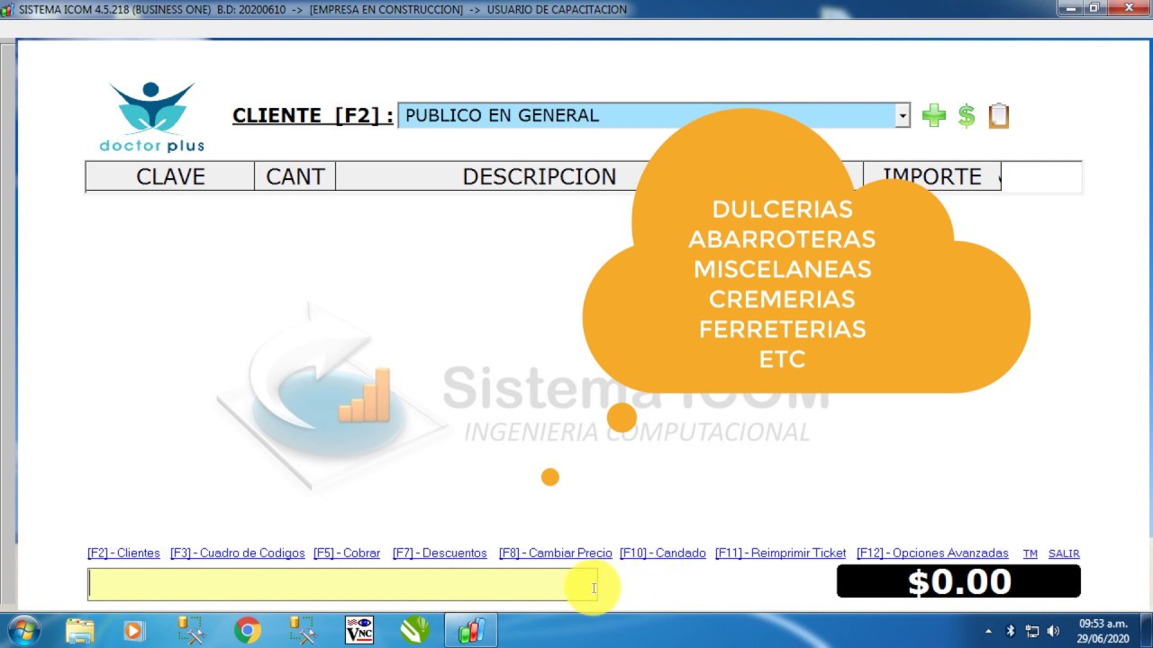
Task: Click the volume speaker tray icon
Action: point(1053,631)
